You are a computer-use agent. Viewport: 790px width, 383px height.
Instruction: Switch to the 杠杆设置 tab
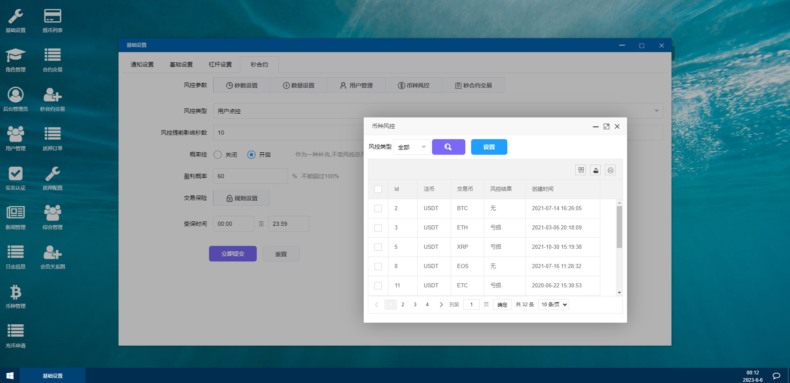220,64
